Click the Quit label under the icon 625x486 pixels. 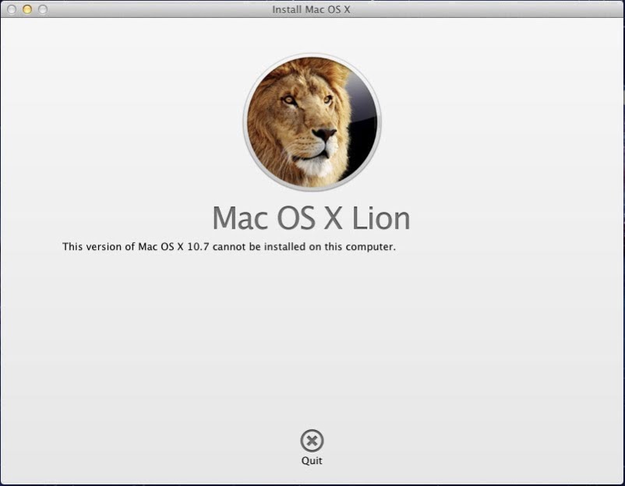[x=312, y=460]
